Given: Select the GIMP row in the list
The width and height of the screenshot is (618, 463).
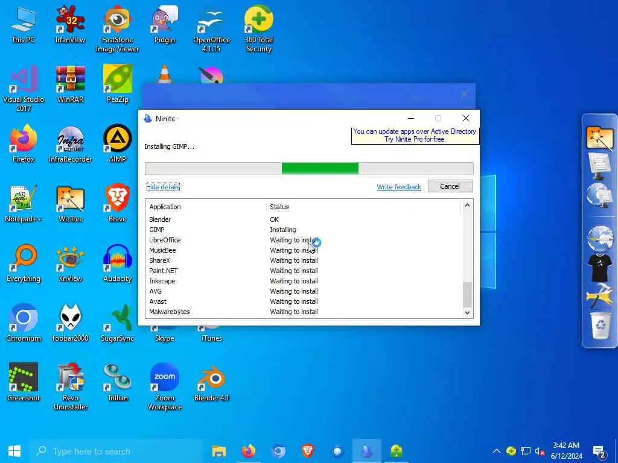Looking at the screenshot, I should tap(304, 230).
